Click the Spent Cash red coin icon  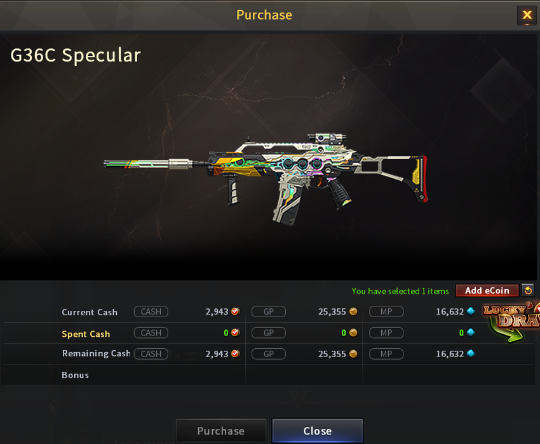tap(236, 332)
